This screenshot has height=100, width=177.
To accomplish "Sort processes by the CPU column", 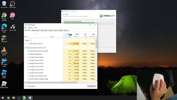I will pos(67,35).
